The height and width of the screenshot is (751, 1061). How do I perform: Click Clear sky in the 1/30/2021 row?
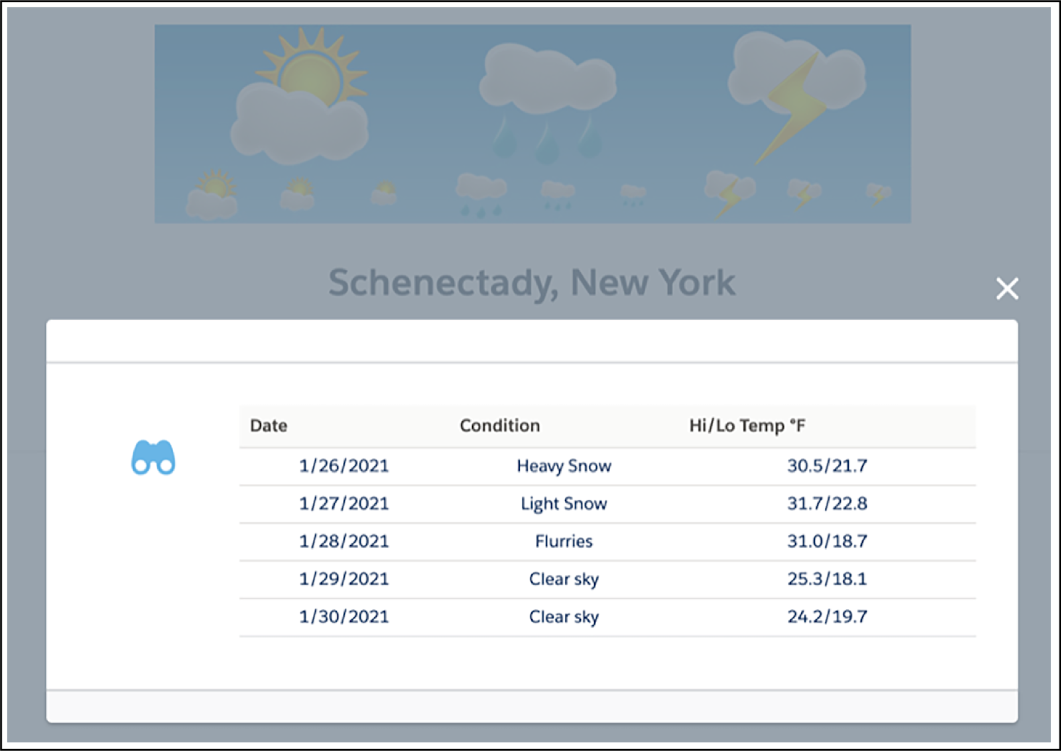point(564,618)
